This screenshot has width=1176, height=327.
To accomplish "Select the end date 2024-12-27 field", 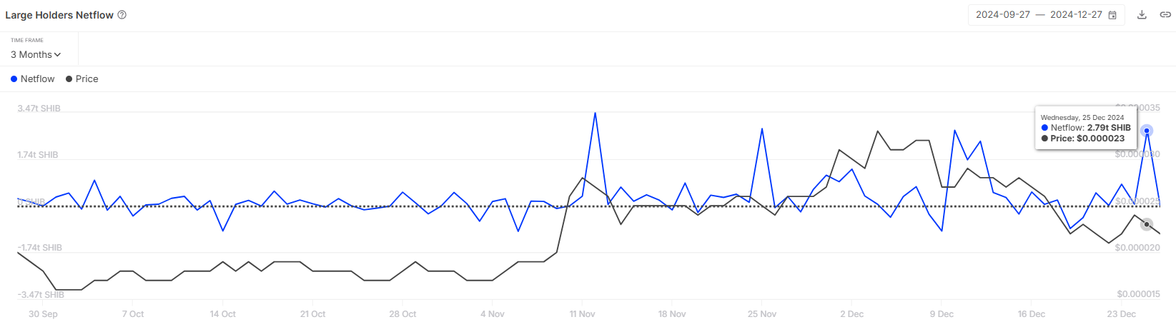I will point(1076,15).
